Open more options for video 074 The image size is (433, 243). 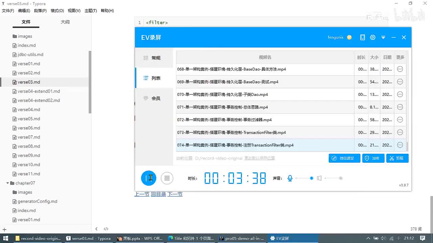(x=400, y=145)
